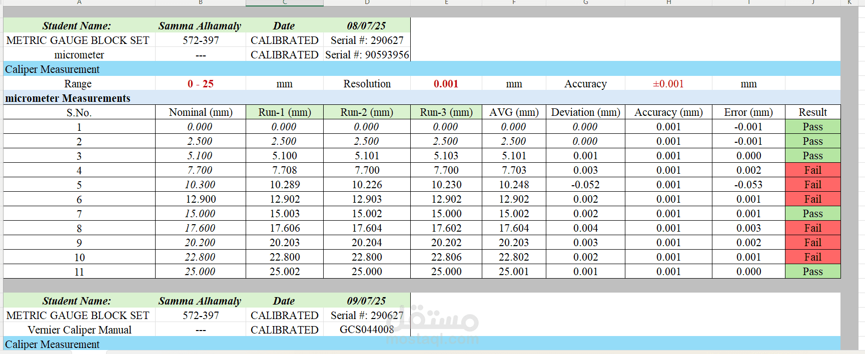Viewport: 865px width, 354px height.
Task: Select the deviation value -0.052
Action: (585, 185)
